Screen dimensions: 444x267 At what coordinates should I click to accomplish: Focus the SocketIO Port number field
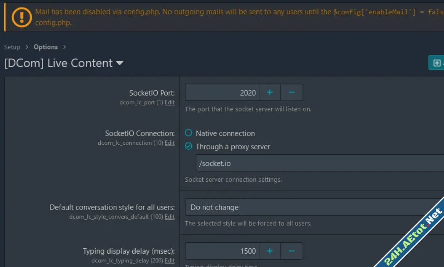[x=222, y=92]
